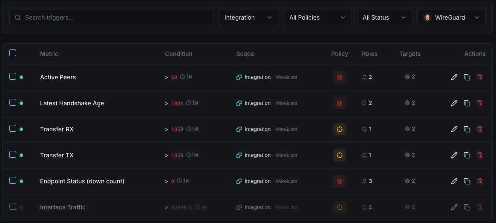
Task: Click the Latest Handshake Age metric name
Action: pos(72,103)
